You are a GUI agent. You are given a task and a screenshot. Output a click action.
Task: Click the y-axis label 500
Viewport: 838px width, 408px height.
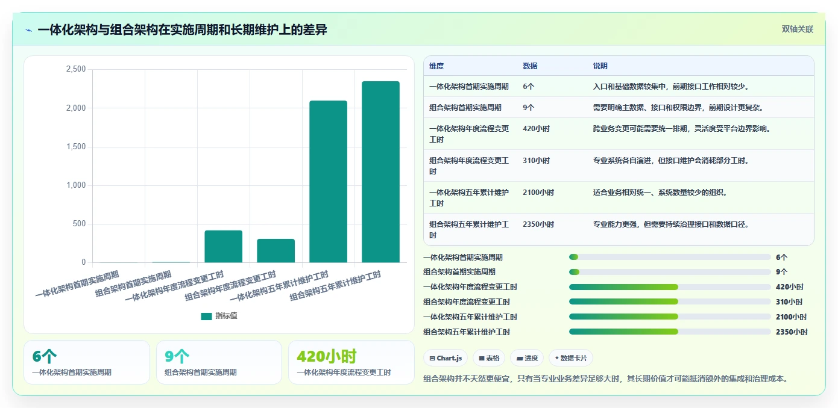80,224
